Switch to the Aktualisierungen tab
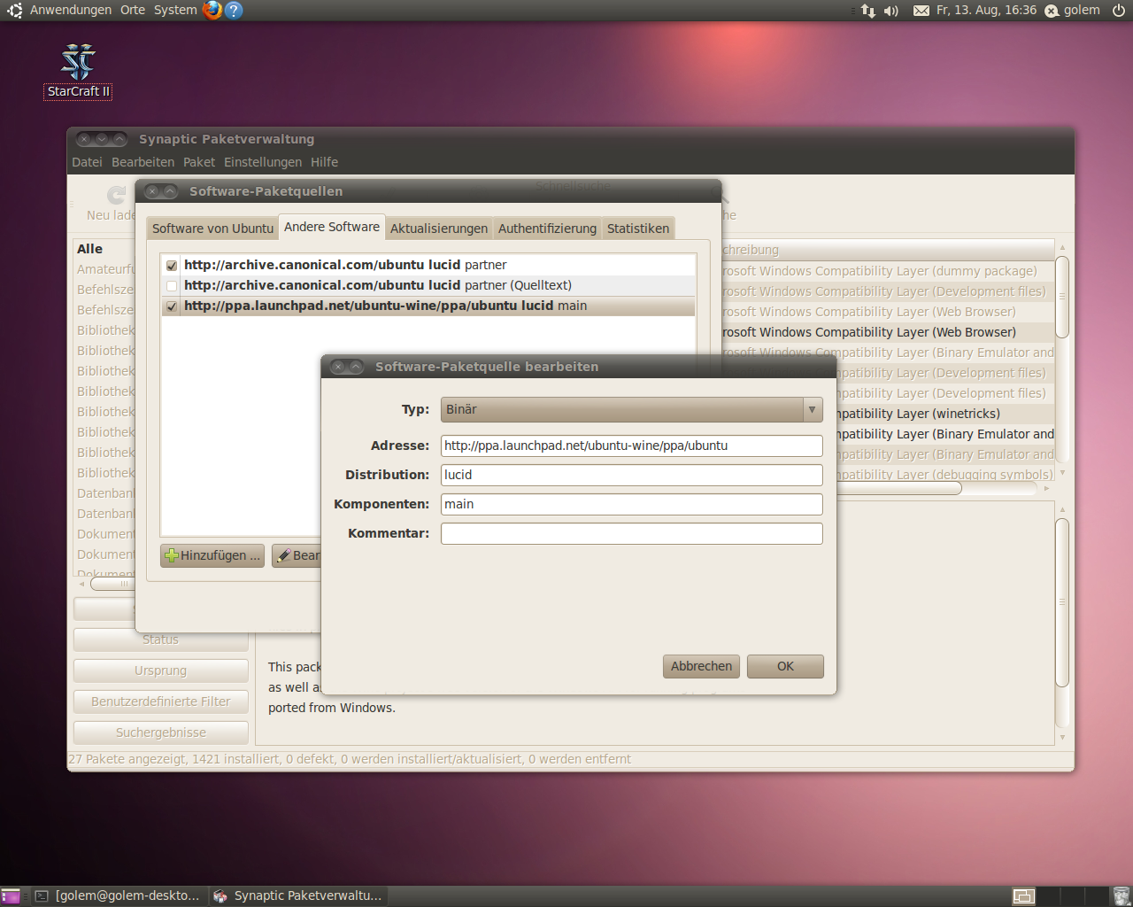 438,228
